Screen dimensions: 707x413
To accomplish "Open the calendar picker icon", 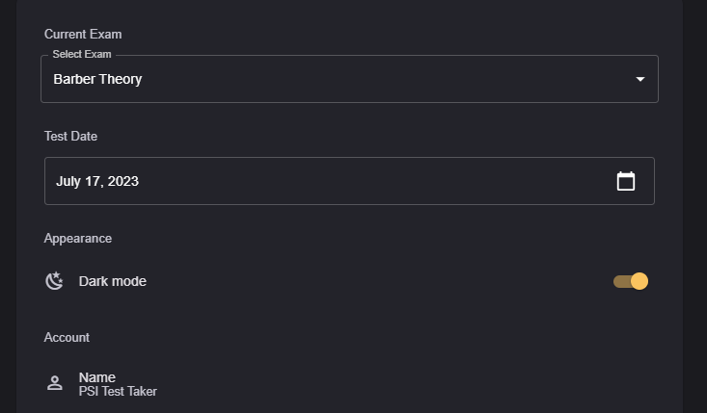I will 626,181.
